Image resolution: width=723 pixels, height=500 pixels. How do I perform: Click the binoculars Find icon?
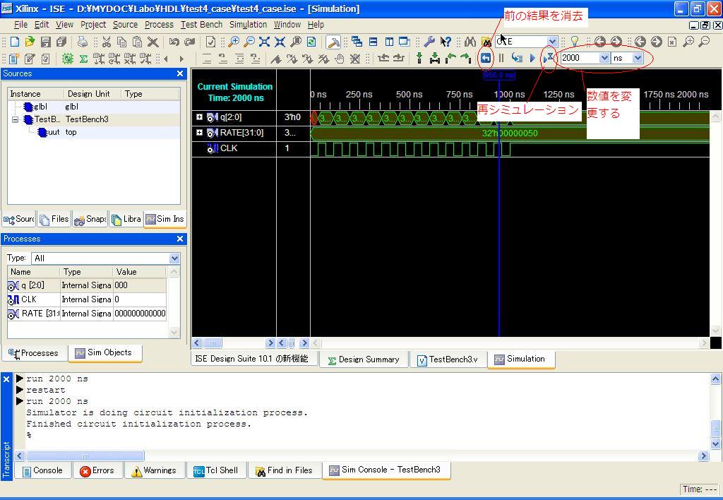(470, 42)
